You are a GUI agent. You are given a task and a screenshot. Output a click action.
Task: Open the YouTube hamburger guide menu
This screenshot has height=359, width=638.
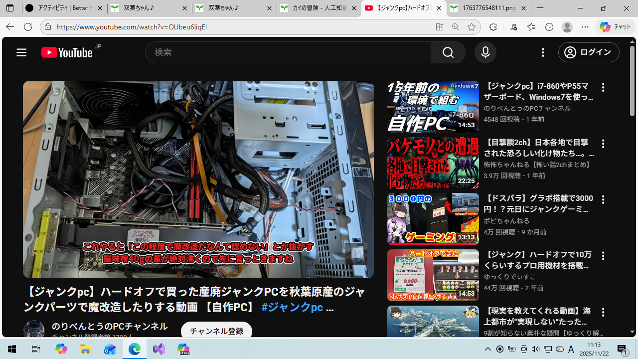(x=21, y=52)
